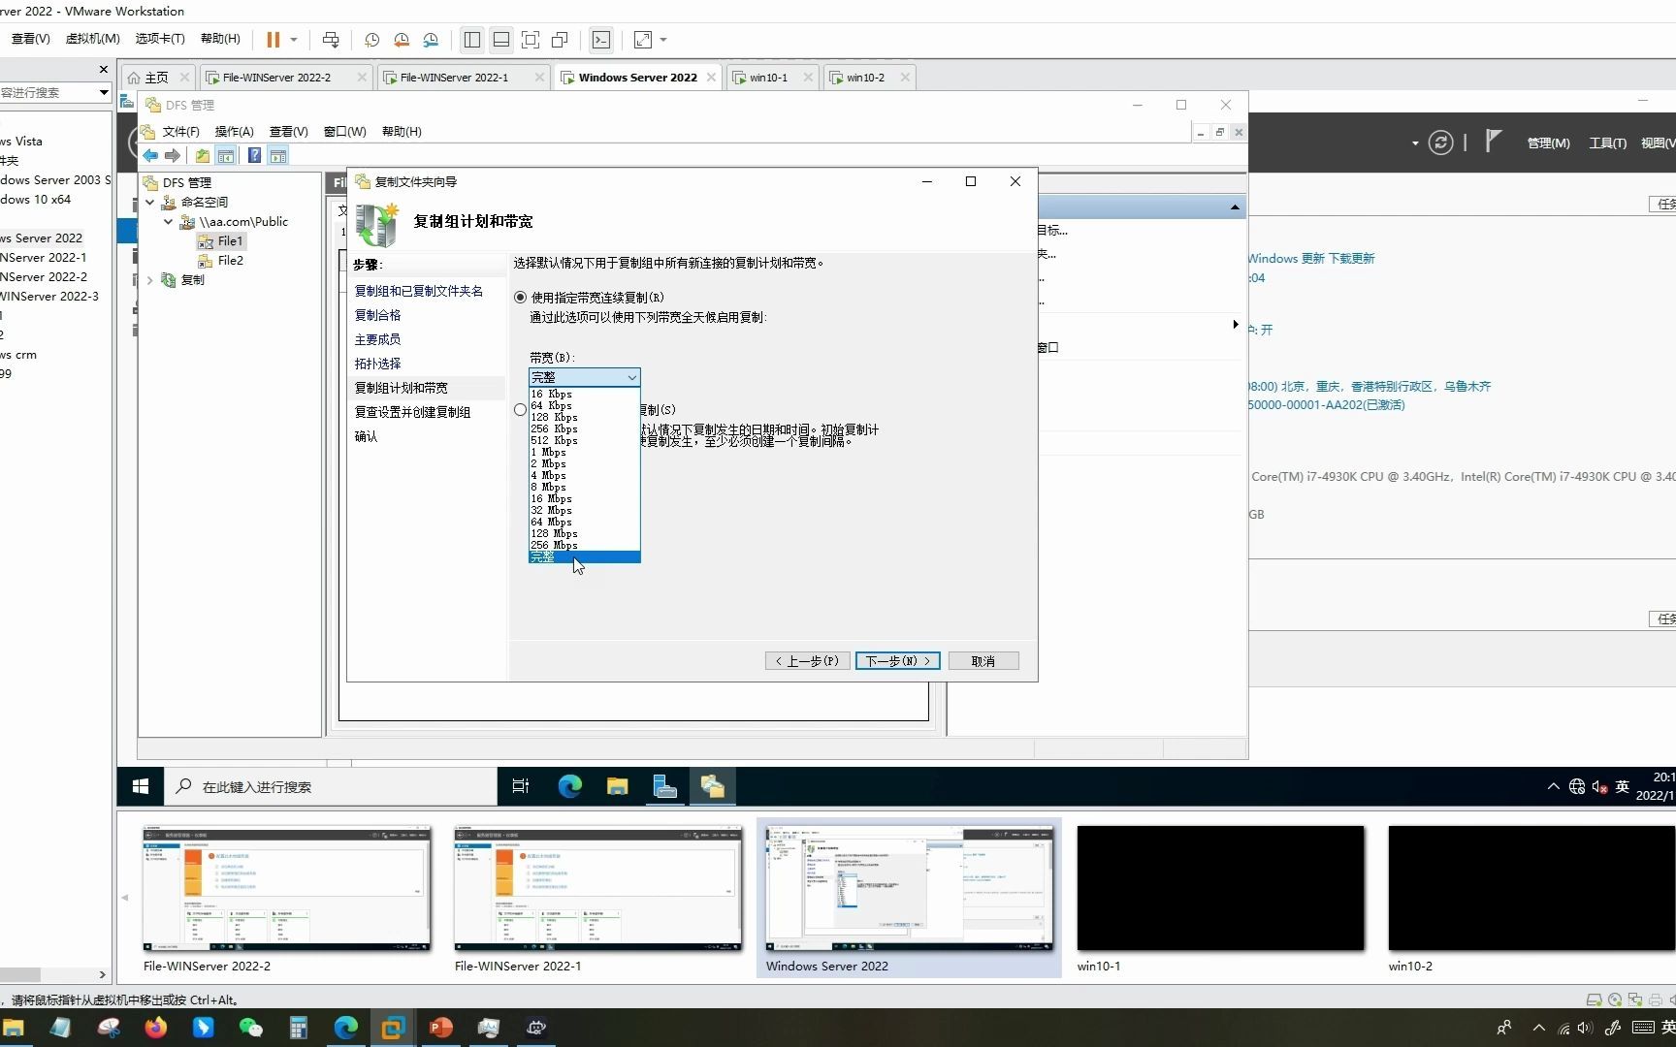This screenshot has width=1676, height=1047.
Task: Click the back arrow in DFS toolbar
Action: (x=150, y=156)
